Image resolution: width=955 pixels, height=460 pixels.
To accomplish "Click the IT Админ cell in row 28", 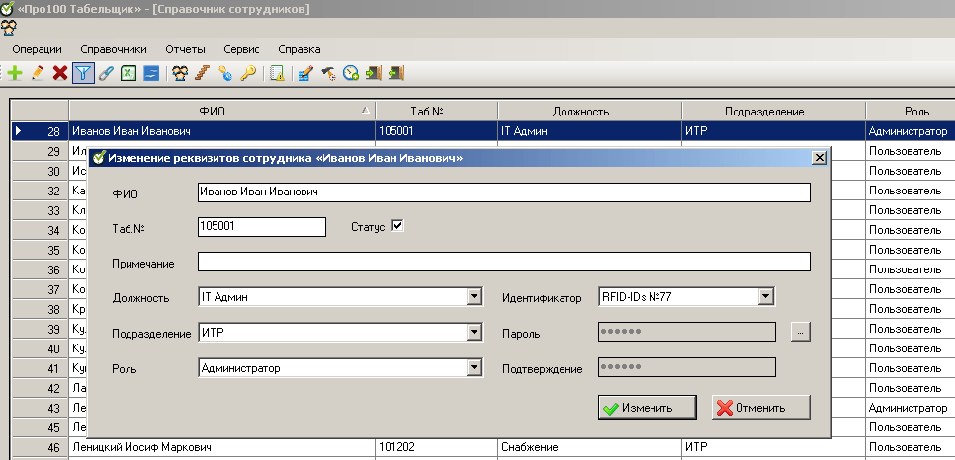I will click(x=589, y=131).
